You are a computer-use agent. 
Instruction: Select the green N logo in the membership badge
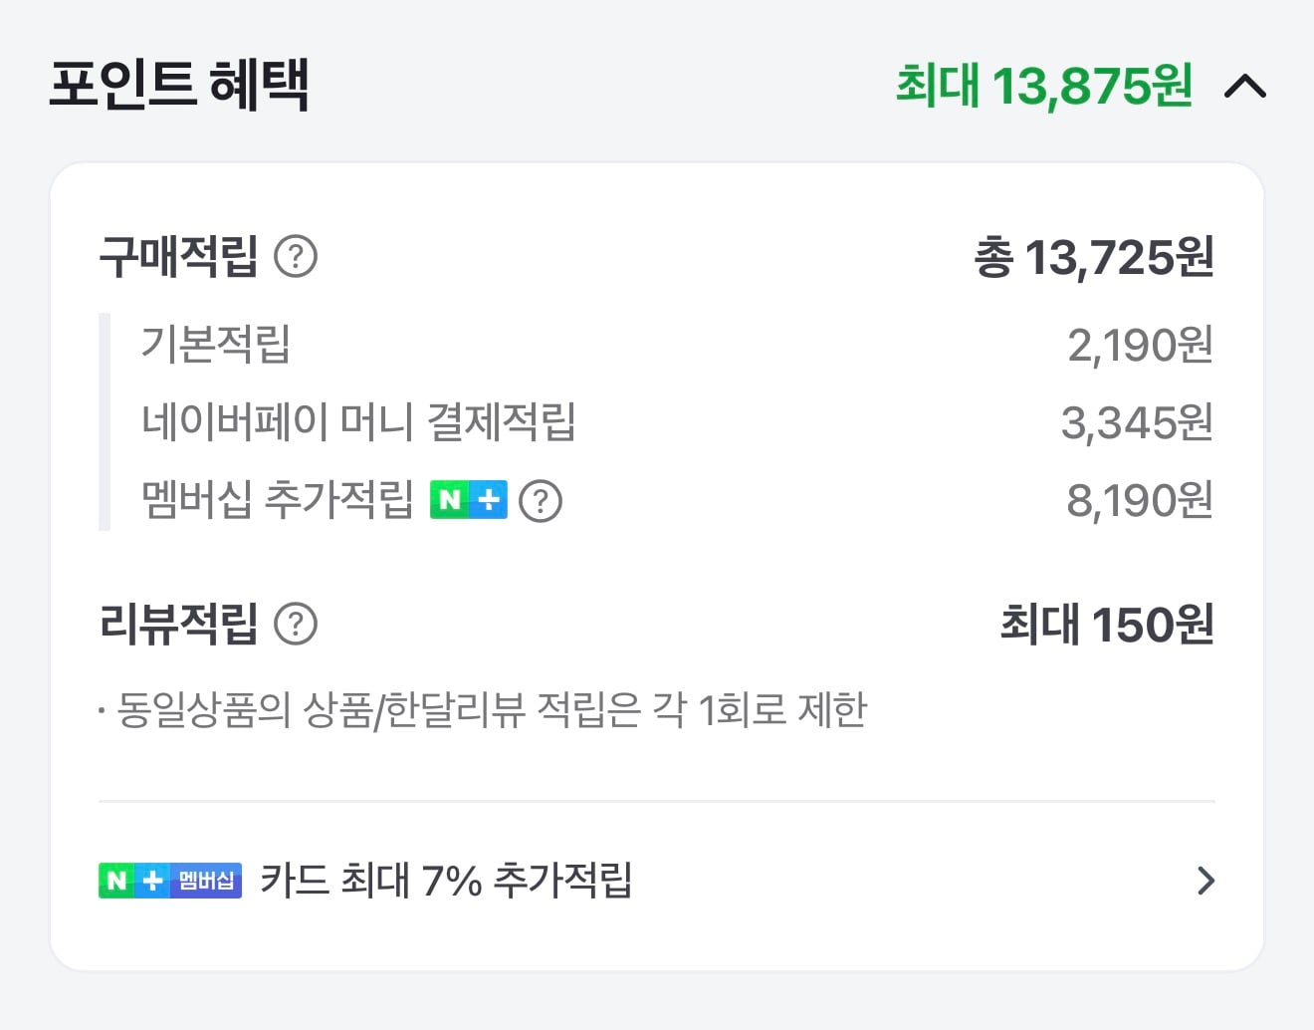tap(116, 881)
